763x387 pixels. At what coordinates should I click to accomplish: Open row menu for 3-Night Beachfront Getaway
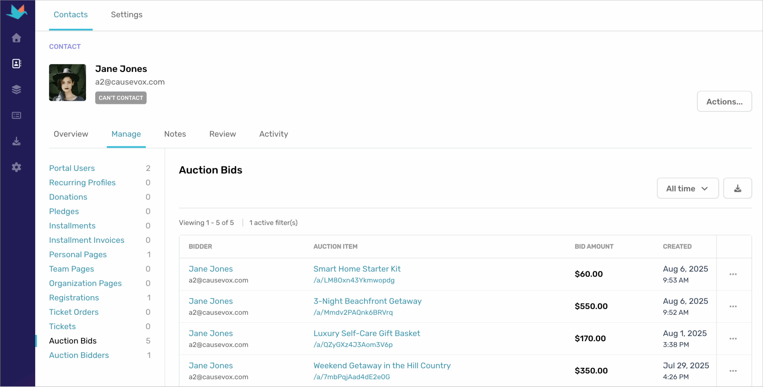733,306
